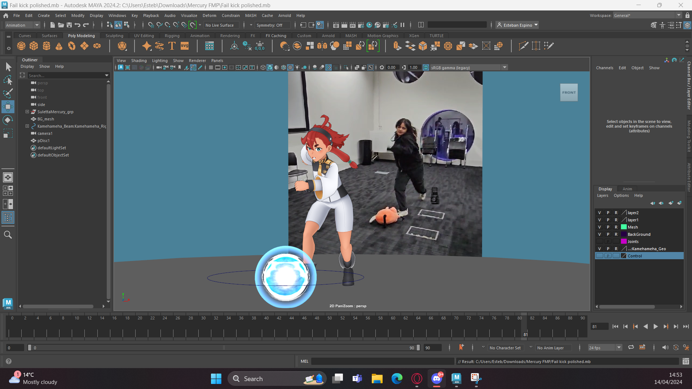The image size is (692, 389).
Task: Click the FRONT view cube face
Action: click(x=569, y=92)
